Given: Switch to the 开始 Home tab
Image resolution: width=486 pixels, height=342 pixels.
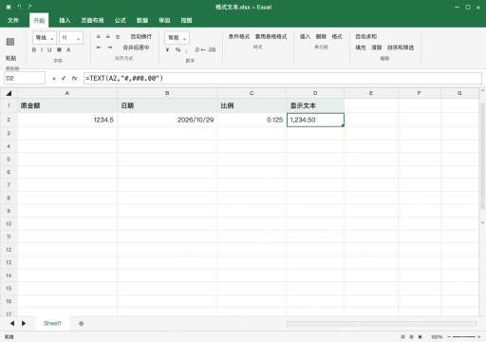Looking at the screenshot, I should 39,20.
